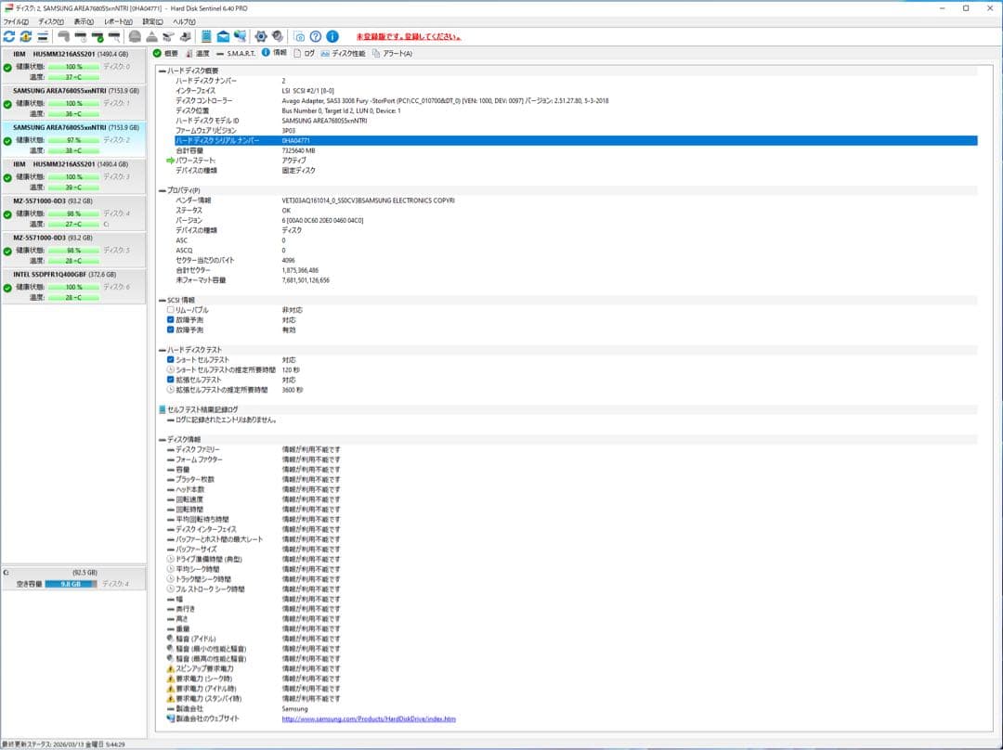
Task: Click the blue notebook report toolbar icon
Action: [x=206, y=36]
